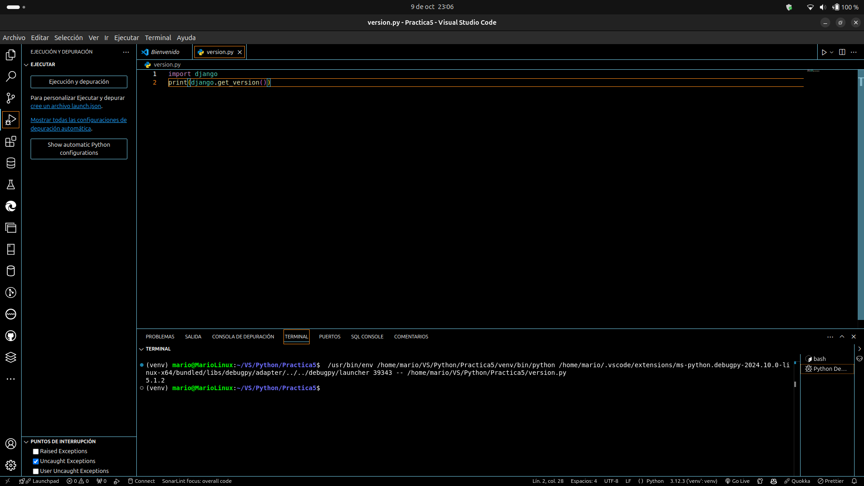Click errors and warnings count in status bar

tap(78, 481)
